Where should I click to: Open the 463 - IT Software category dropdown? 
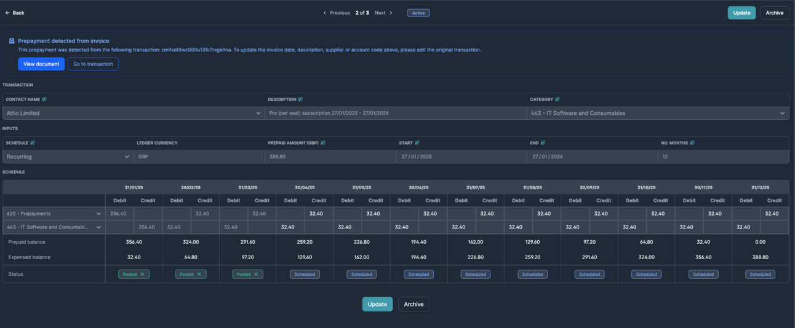tap(782, 113)
